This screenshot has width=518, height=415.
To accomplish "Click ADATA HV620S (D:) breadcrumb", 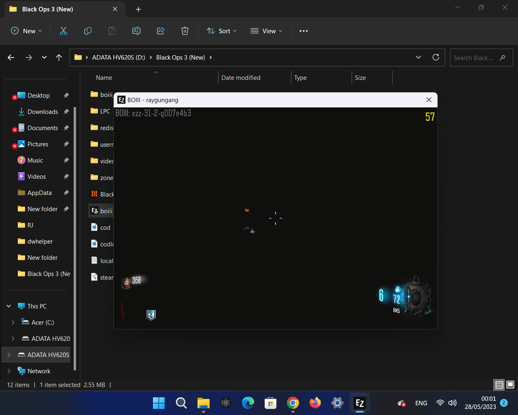I will [x=119, y=58].
